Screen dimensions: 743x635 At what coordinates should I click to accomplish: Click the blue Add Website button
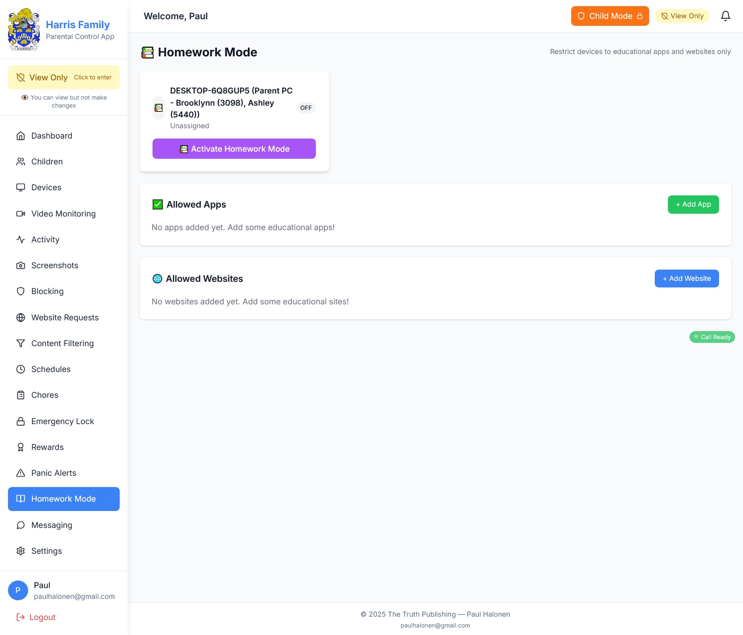coord(686,279)
